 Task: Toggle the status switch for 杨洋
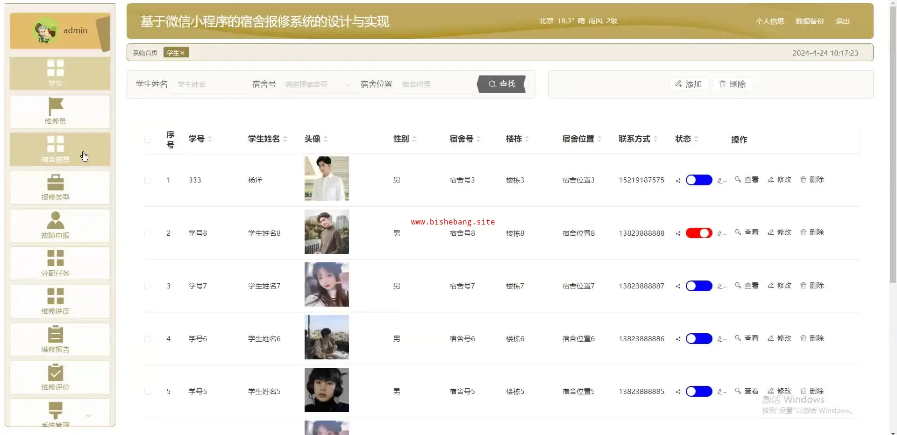point(699,180)
